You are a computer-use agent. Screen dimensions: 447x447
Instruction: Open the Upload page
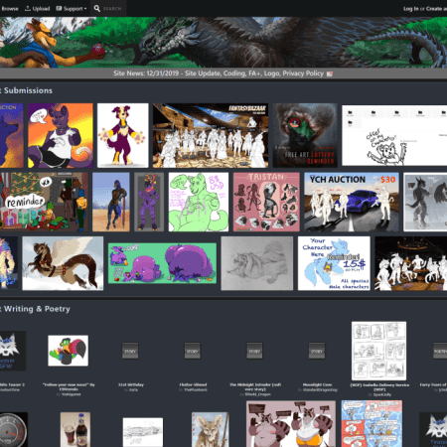(38, 8)
